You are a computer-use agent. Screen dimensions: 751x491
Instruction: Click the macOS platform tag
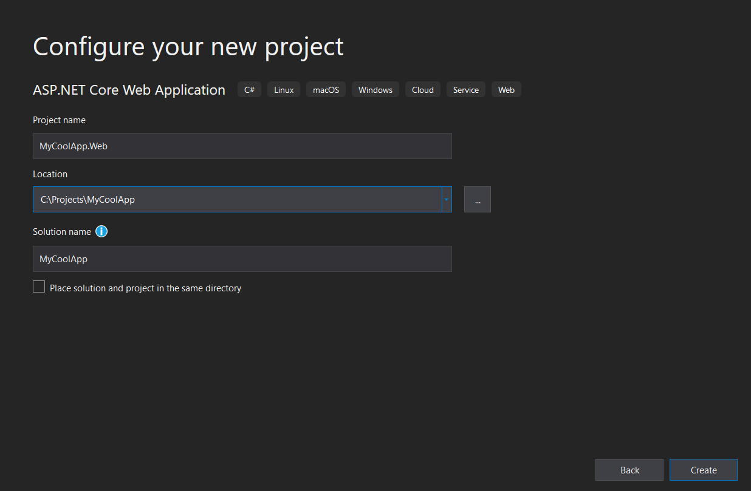(x=326, y=89)
